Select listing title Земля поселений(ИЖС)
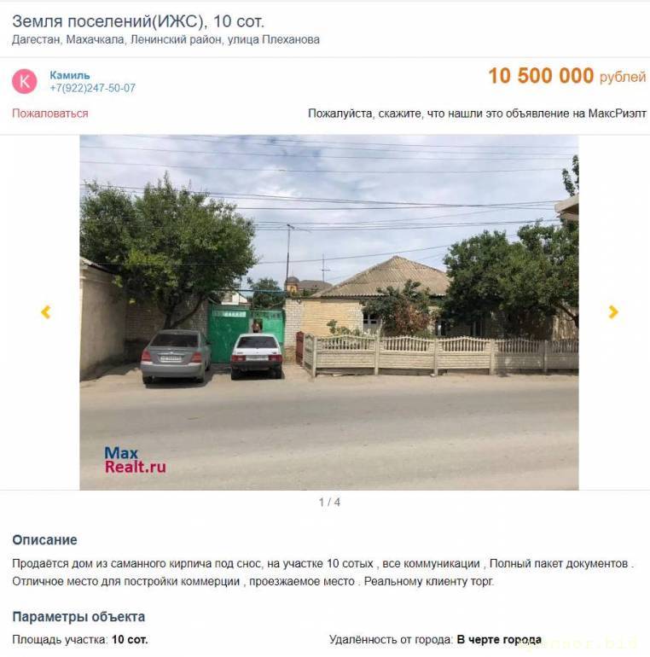This screenshot has height=657, width=650. tap(109, 21)
